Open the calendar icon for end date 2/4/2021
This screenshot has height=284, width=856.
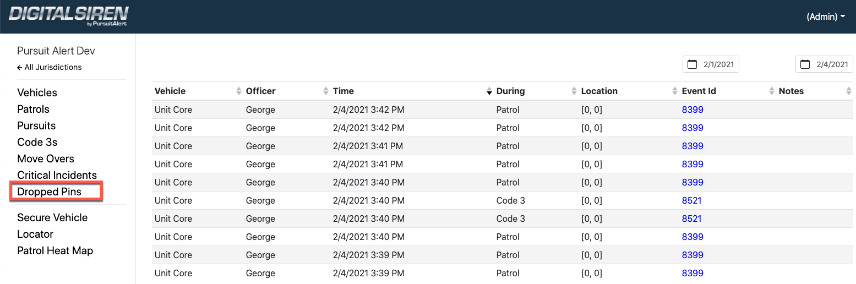point(805,64)
